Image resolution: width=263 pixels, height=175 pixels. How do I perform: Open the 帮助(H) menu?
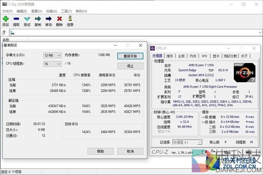point(81,11)
